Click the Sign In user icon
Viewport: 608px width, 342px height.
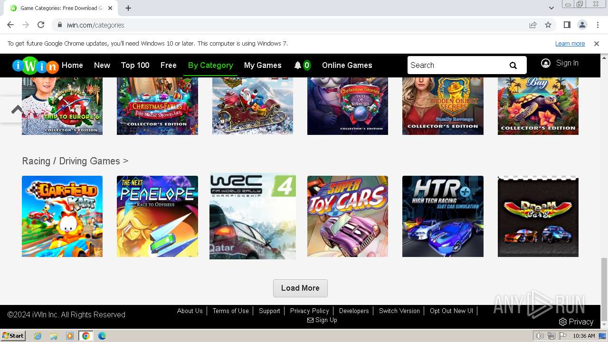click(546, 63)
